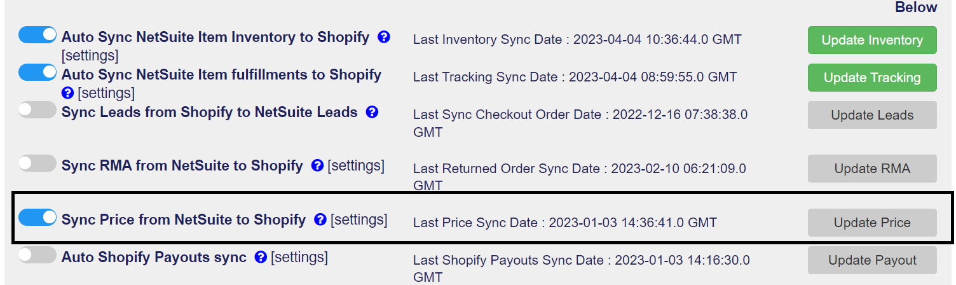Disable Auto Sync Item fulfillments toggle
Screen dimensions: 956x285
click(38, 73)
